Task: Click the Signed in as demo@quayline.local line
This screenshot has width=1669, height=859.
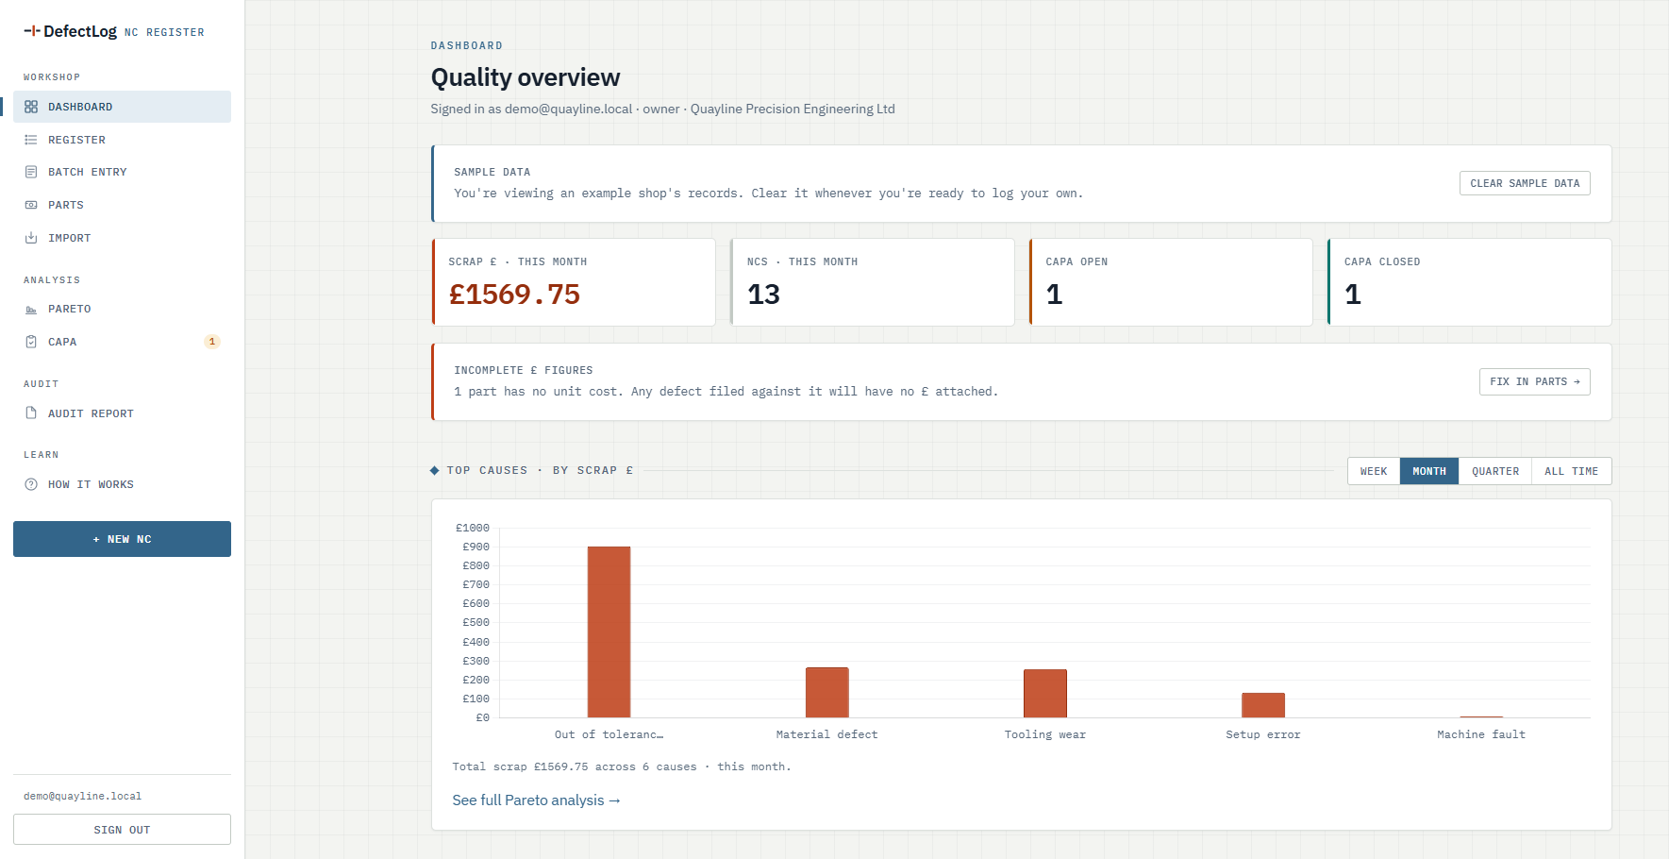Action: click(x=662, y=109)
